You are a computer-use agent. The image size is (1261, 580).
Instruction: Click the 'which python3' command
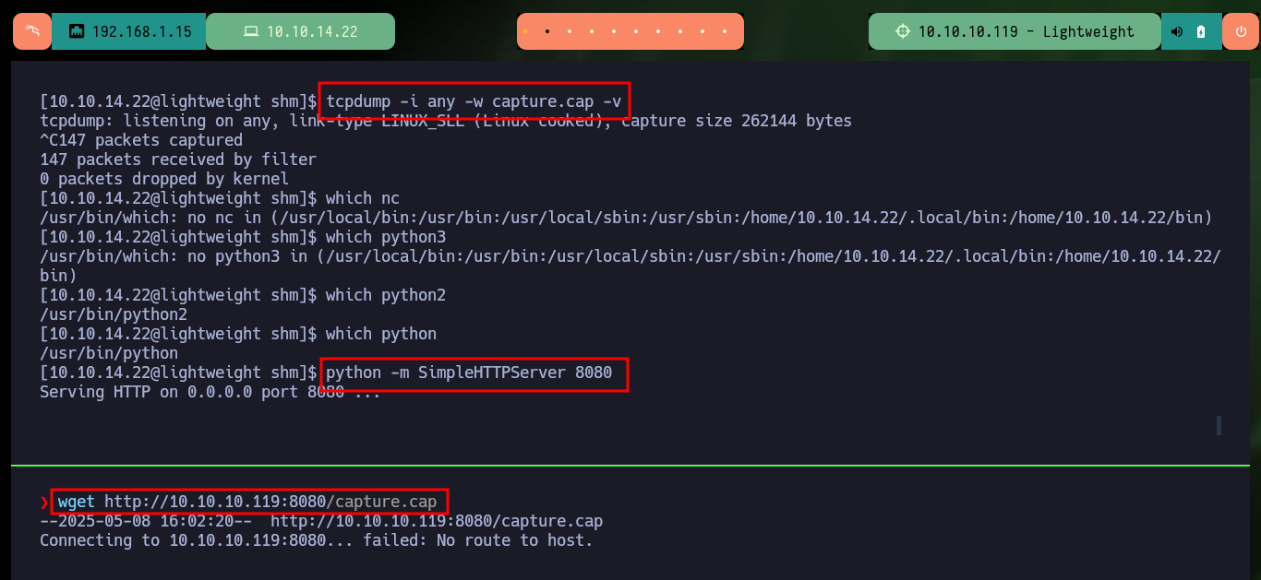[x=386, y=237]
